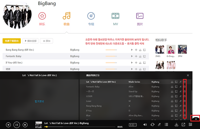Open the 专辑 albums tab

tap(91, 19)
